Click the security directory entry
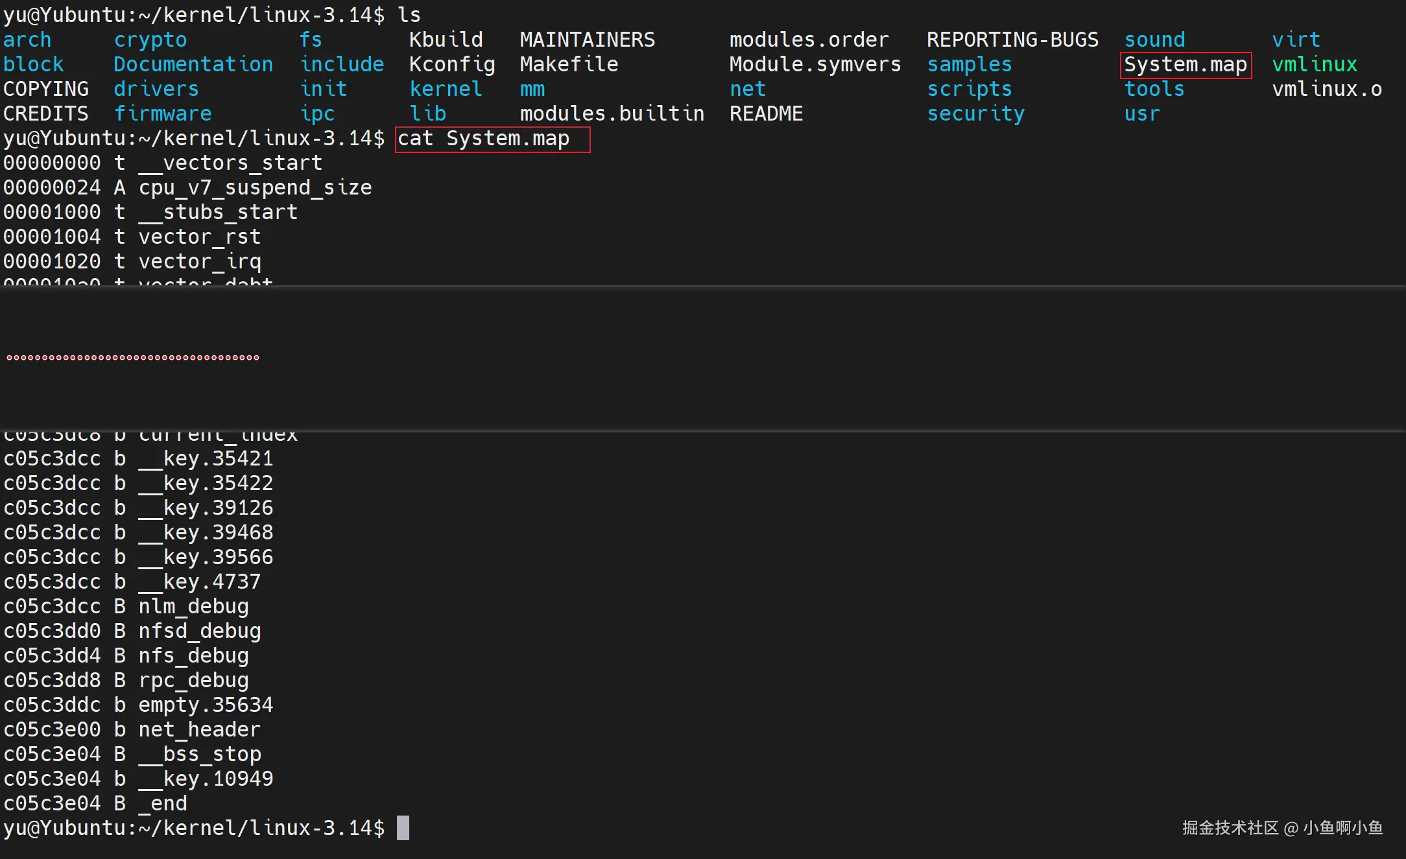This screenshot has width=1406, height=859. 975,114
